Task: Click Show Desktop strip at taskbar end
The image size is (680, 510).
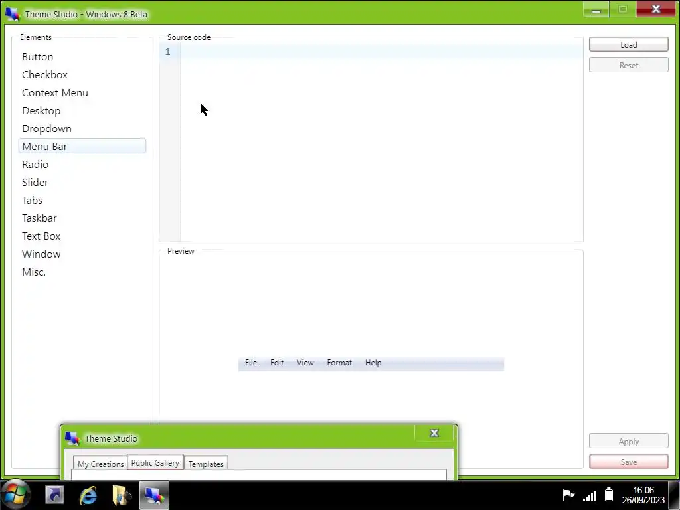Action: (x=675, y=495)
